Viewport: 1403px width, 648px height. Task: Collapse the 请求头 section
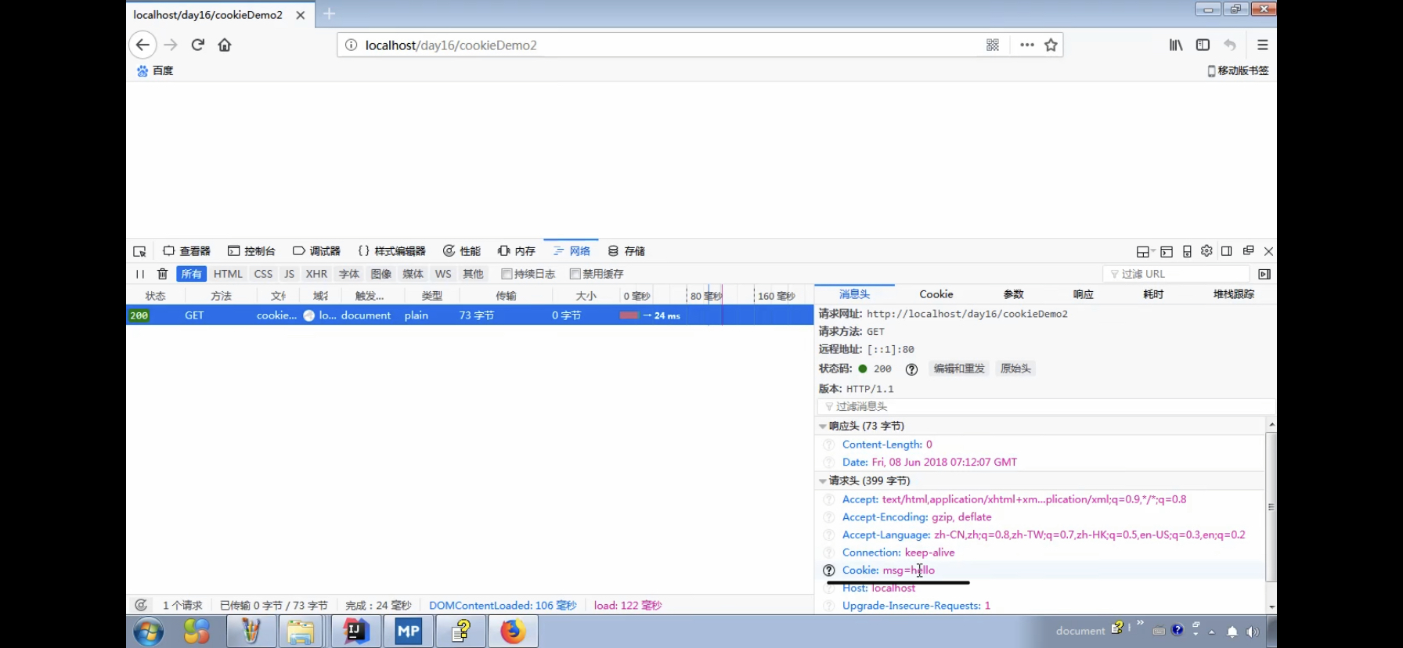tap(823, 481)
